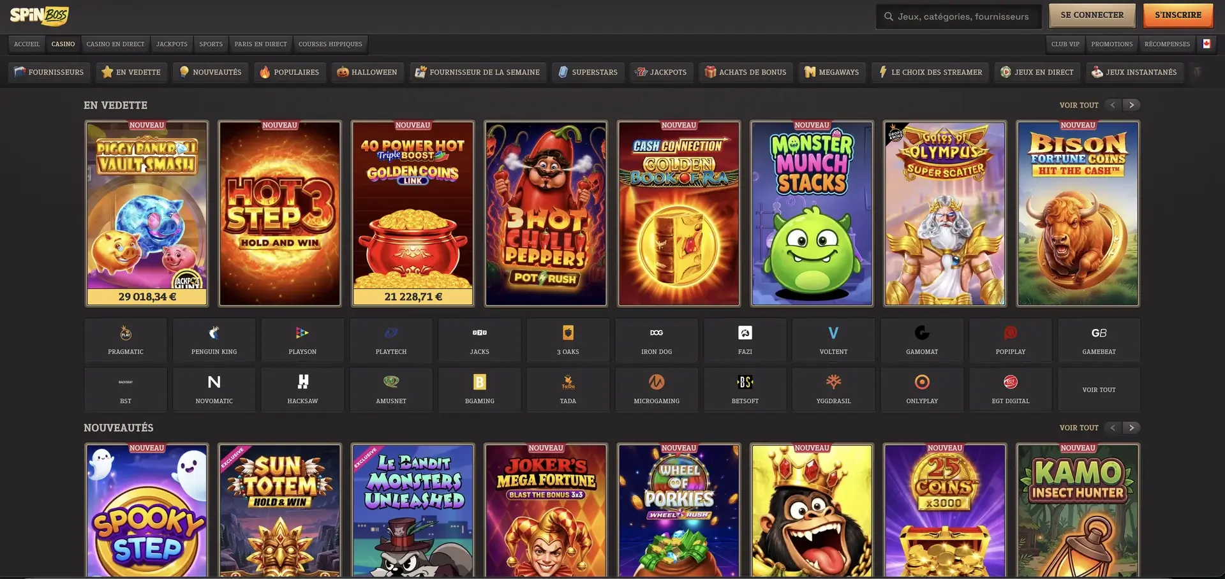This screenshot has width=1225, height=579.
Task: Open the Playtech provider tile
Action: [391, 341]
